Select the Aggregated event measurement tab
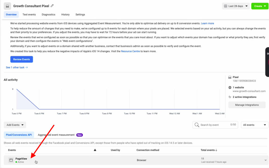 click(56, 135)
